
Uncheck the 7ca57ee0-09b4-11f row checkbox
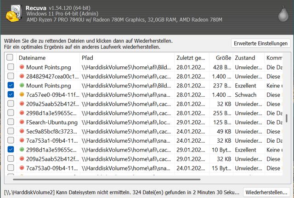coord(10,94)
